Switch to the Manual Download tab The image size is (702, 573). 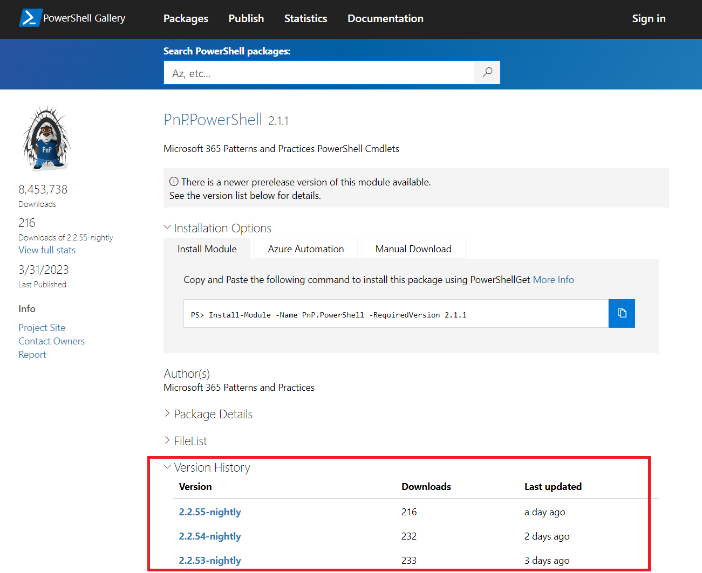[413, 249]
